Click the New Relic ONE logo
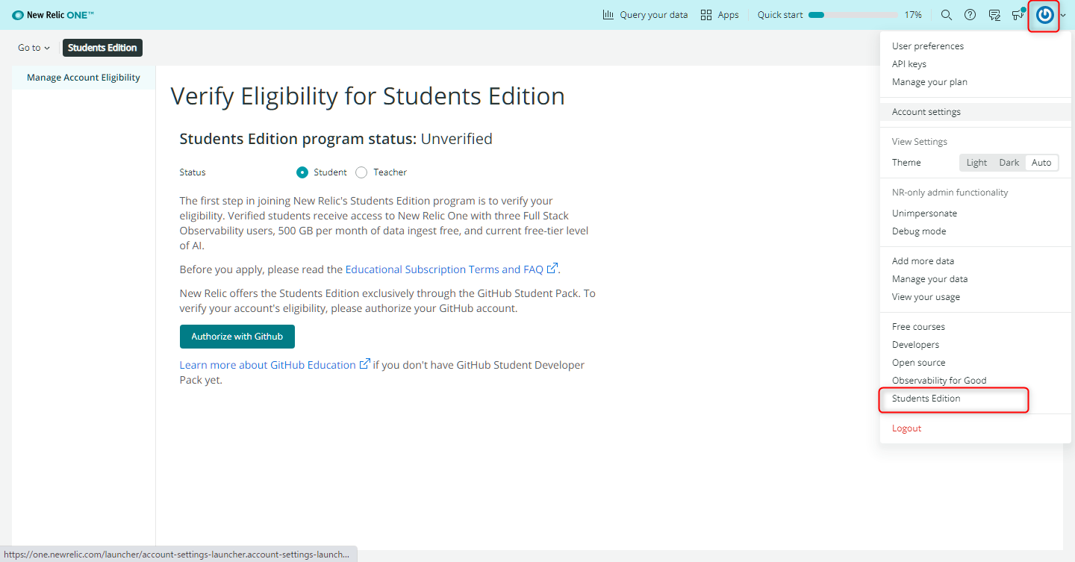Viewport: 1075px width, 562px height. [x=52, y=15]
